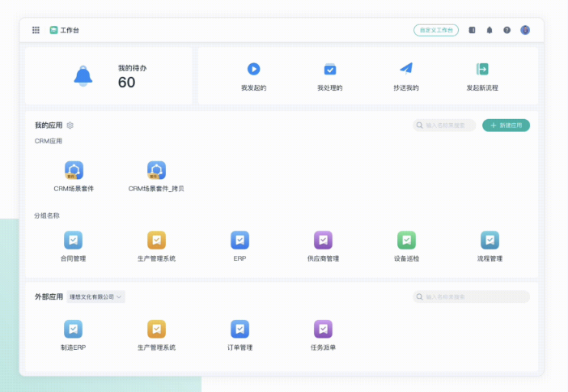This screenshot has height=392, width=568.
Task: Launch CRM场景套件_拷贝 app icon
Action: point(156,170)
